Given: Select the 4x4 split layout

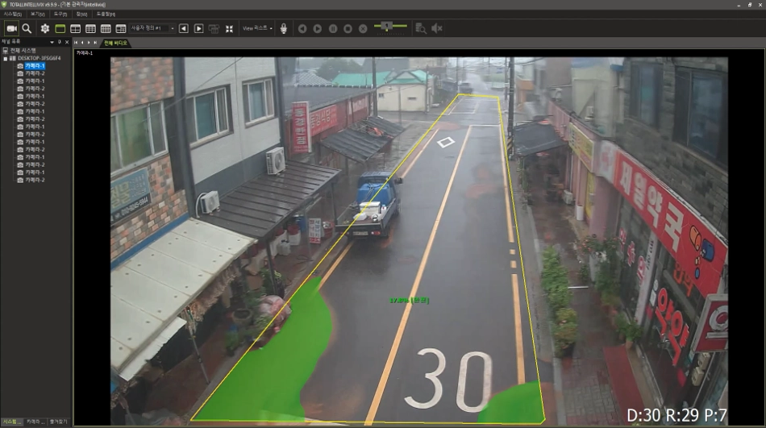Looking at the screenshot, I should 106,28.
